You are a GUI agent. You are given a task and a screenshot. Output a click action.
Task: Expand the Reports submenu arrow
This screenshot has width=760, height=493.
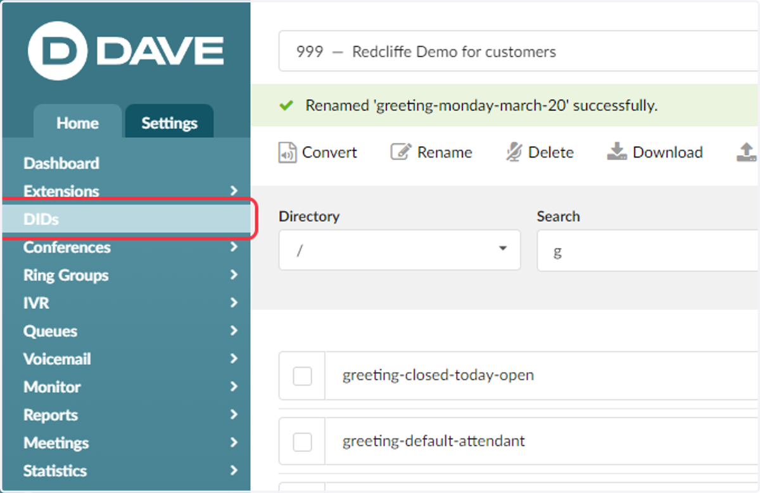(234, 415)
